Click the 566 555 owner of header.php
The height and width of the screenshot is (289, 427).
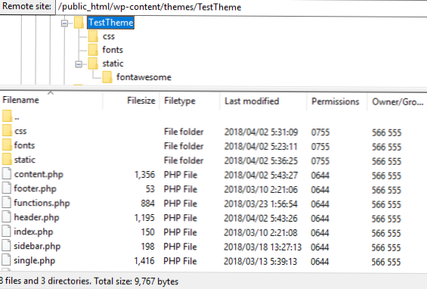tap(386, 219)
